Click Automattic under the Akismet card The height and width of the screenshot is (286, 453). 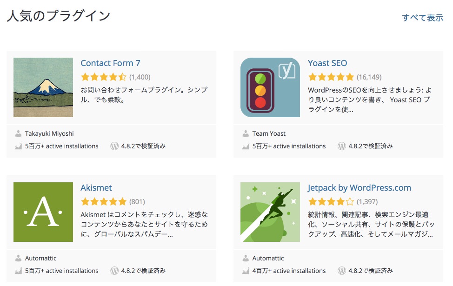point(41,258)
